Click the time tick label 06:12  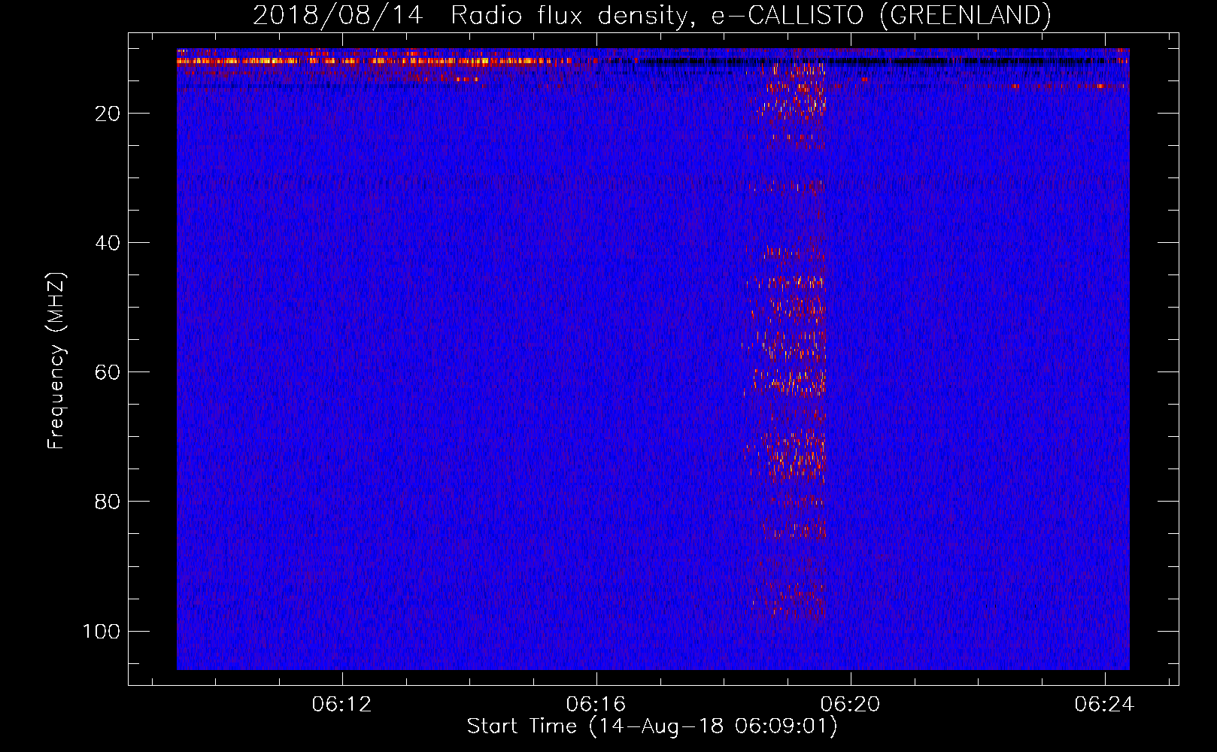pos(342,705)
